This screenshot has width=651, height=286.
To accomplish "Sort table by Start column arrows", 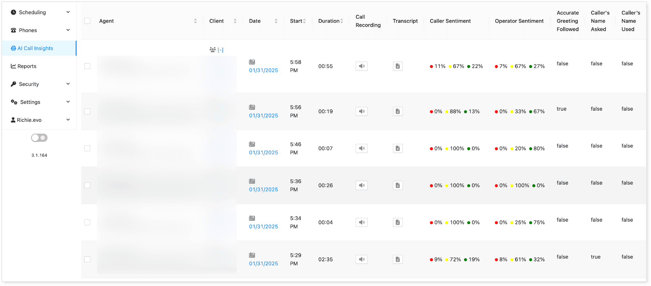I will point(304,21).
